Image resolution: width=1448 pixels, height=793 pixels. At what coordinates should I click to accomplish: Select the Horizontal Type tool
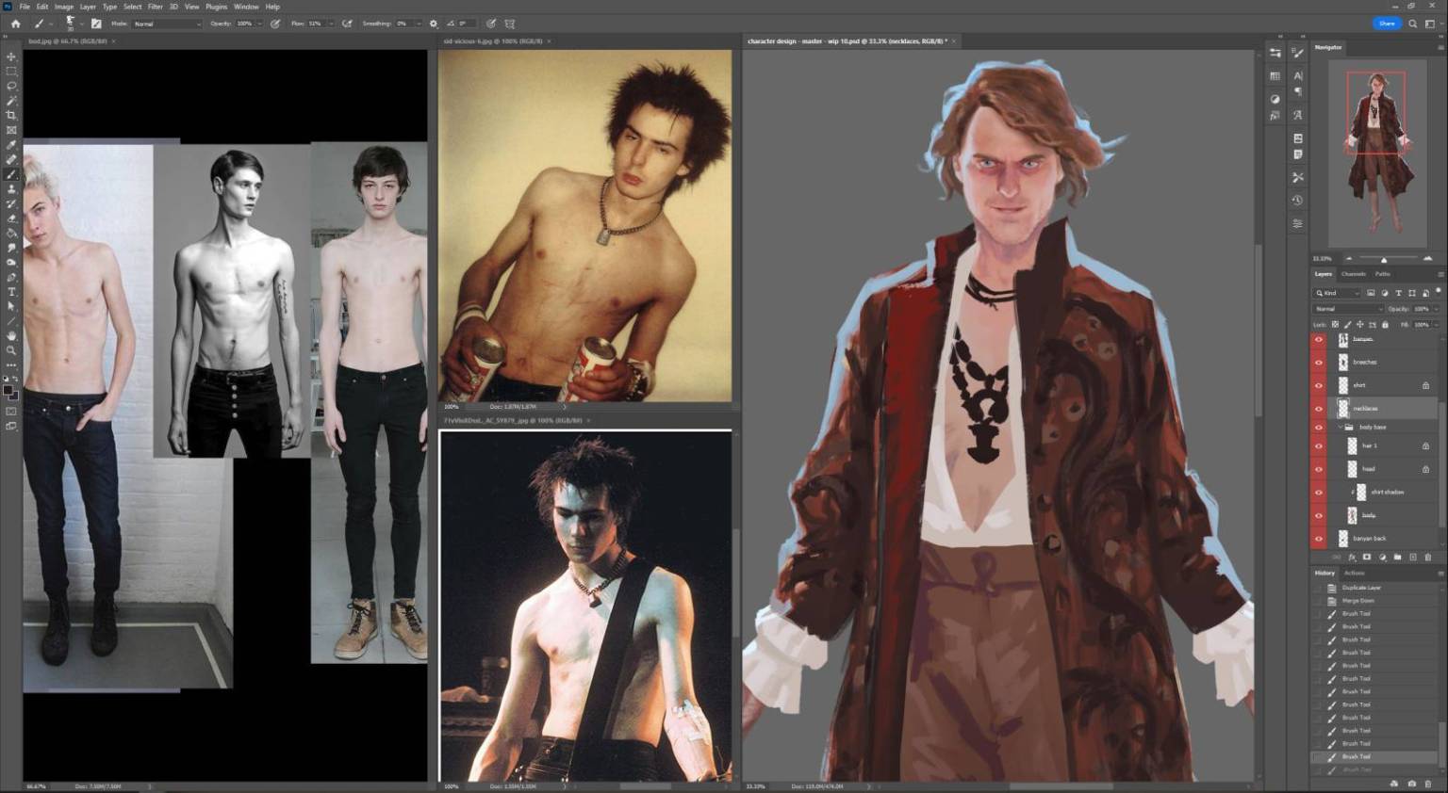(11, 292)
